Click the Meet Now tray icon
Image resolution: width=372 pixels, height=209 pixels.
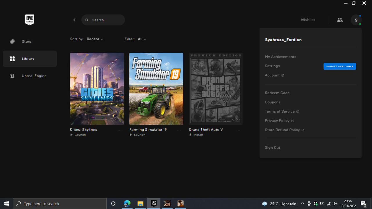pyautogui.click(x=309, y=204)
